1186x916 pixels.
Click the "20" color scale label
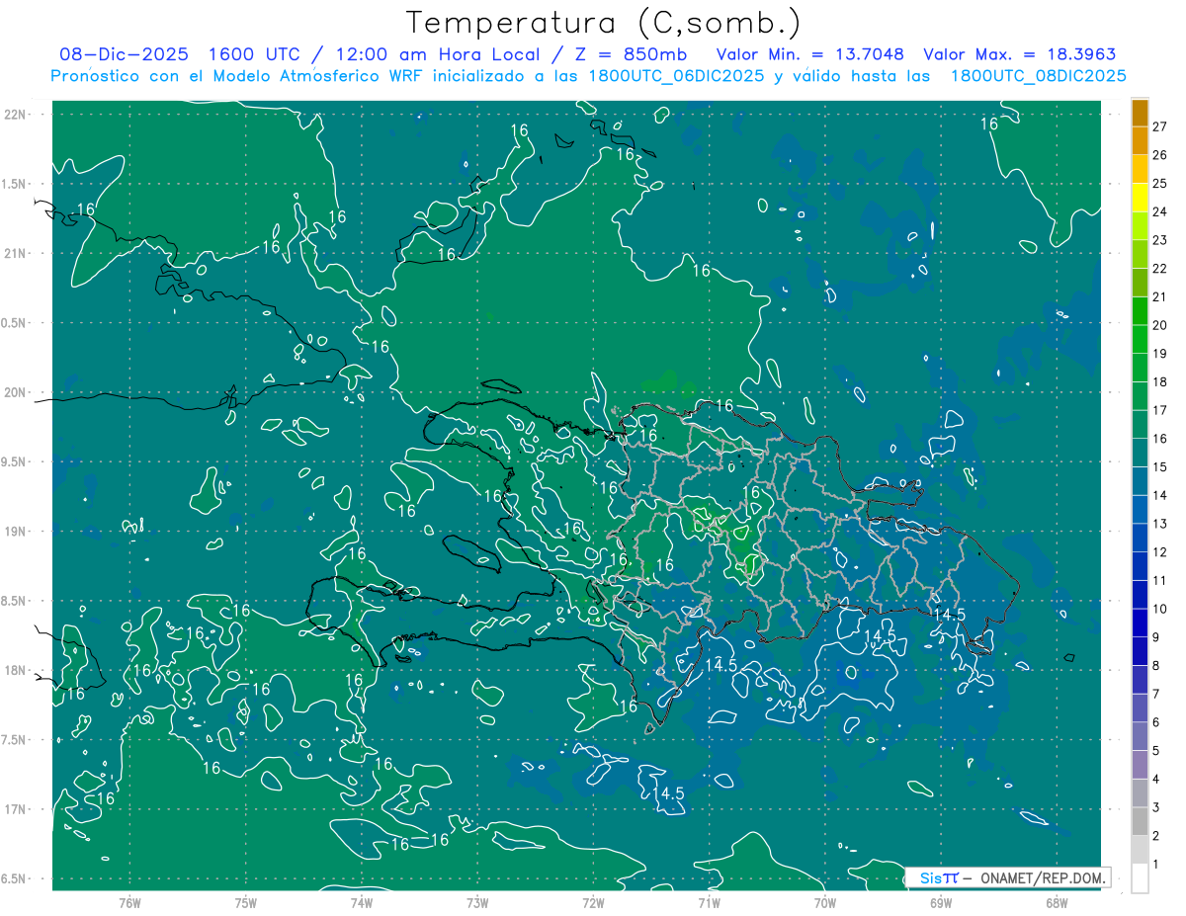pyautogui.click(x=1159, y=325)
